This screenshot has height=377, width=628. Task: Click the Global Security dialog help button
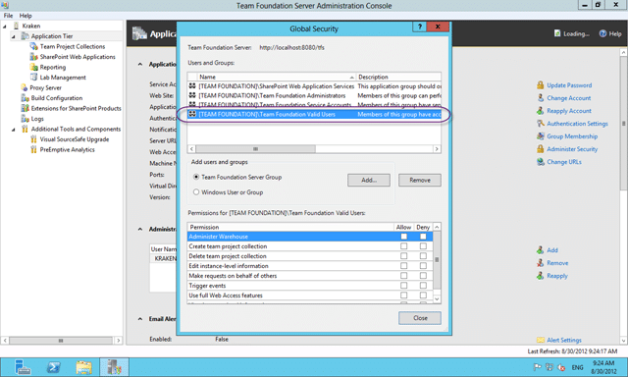[419, 27]
